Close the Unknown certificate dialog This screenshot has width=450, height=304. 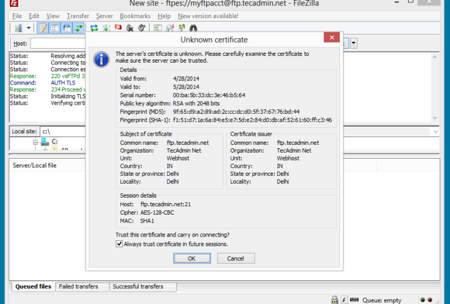point(331,38)
